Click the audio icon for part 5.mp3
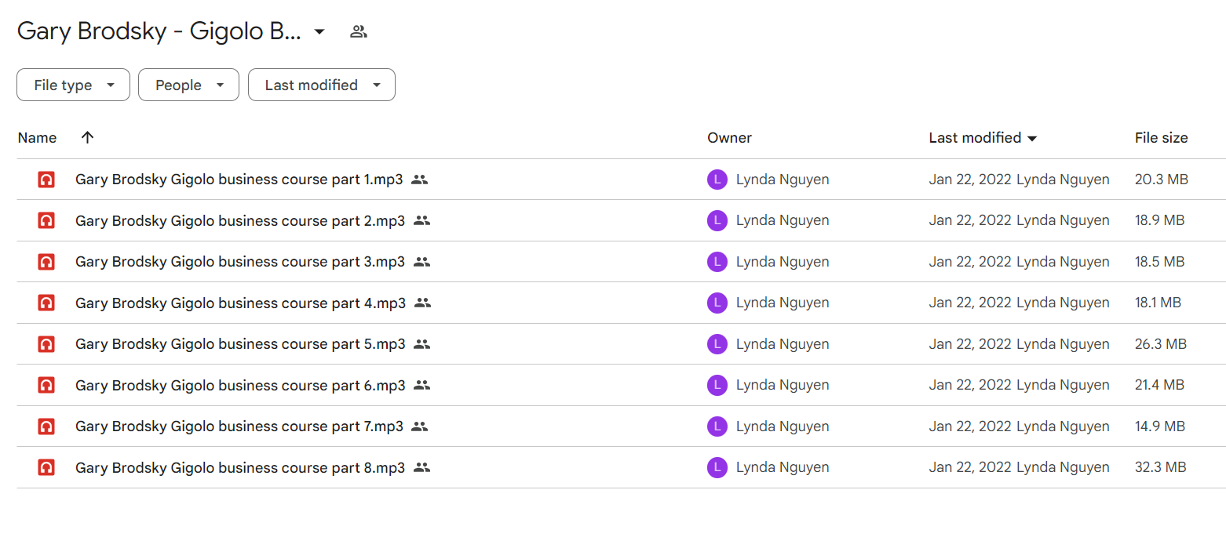 pos(46,344)
